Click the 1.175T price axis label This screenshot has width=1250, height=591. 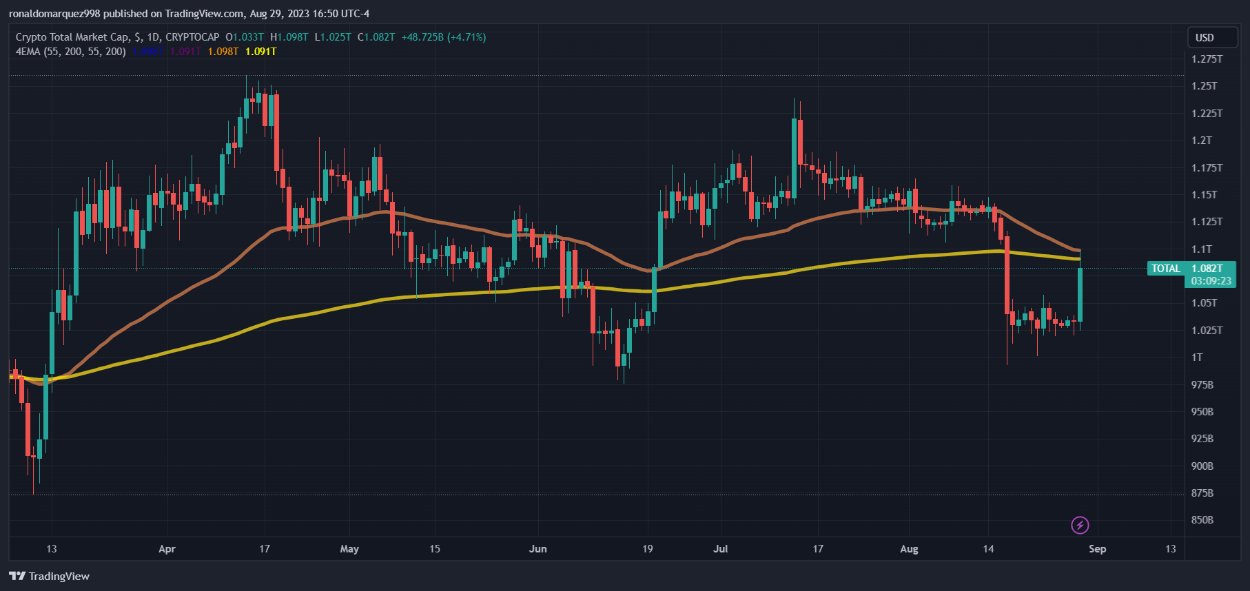tap(1207, 168)
